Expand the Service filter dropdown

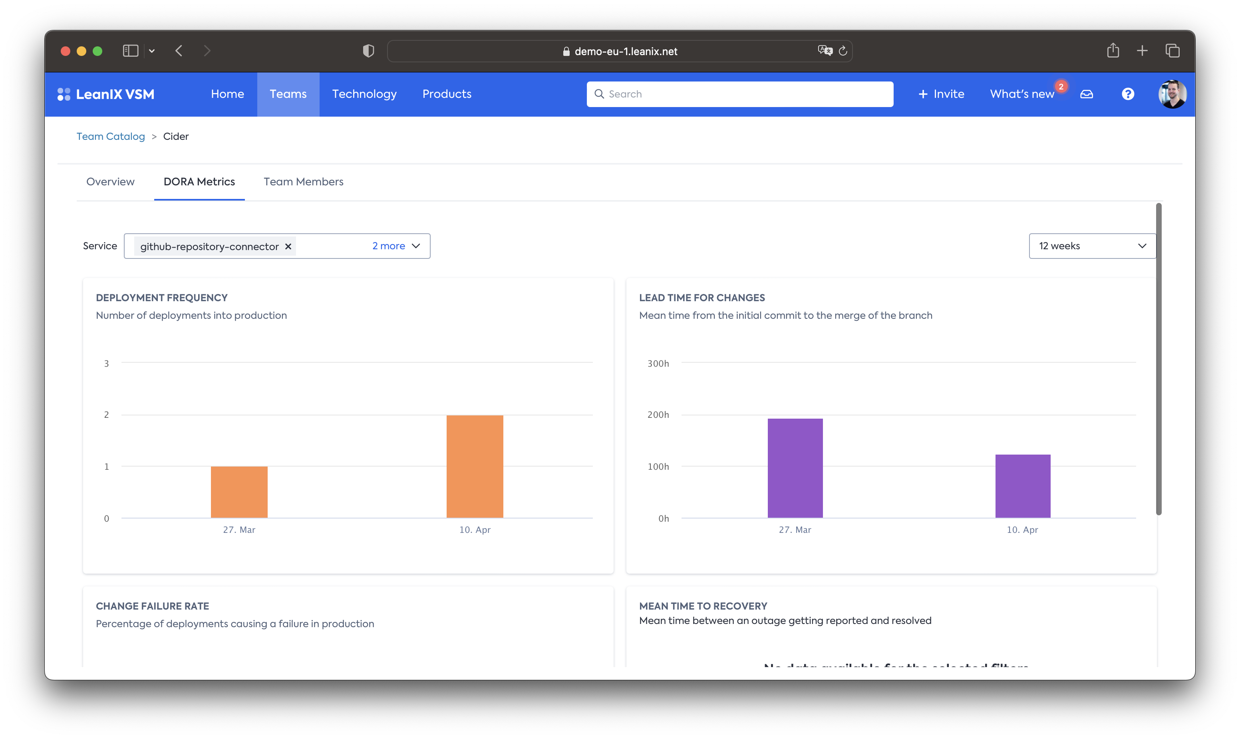(x=416, y=246)
